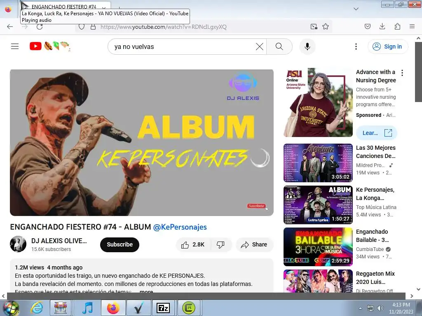
Task: Launch Internet Explorer from the taskbar
Action: 37,308
